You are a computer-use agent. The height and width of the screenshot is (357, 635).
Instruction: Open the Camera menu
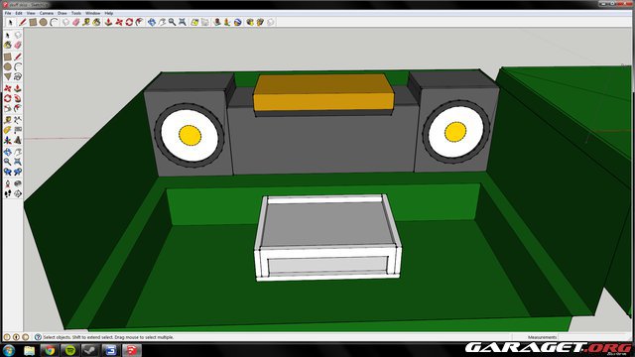point(47,13)
